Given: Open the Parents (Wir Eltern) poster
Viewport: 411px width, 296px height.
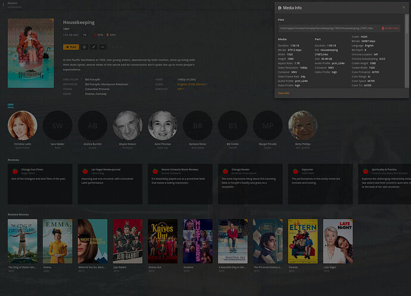Looking at the screenshot, I should click(x=303, y=241).
